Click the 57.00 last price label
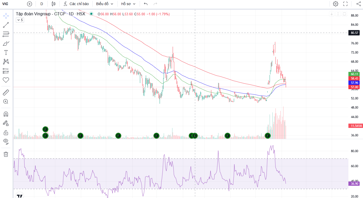Viewport: 363px width, 198px height. tap(354, 87)
